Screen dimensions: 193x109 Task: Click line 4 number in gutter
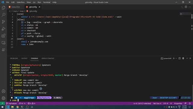click(x=12, y=22)
